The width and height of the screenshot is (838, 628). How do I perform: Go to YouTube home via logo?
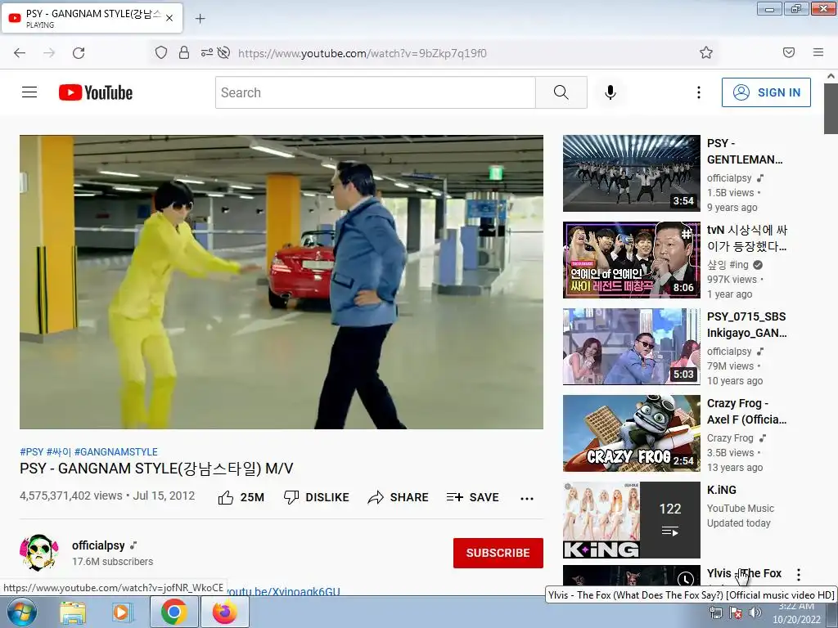[x=96, y=92]
